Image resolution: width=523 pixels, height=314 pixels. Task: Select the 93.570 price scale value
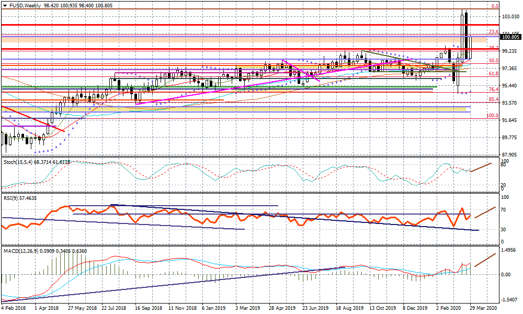[x=510, y=103]
